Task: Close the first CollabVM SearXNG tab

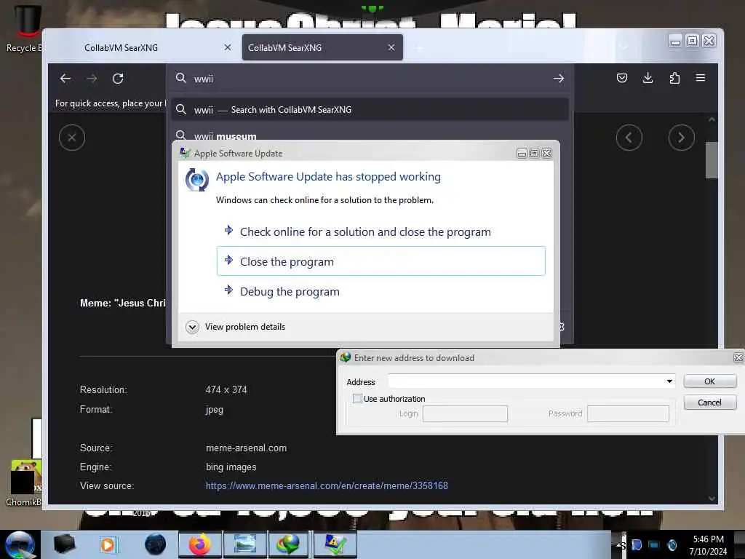Action: [x=228, y=47]
